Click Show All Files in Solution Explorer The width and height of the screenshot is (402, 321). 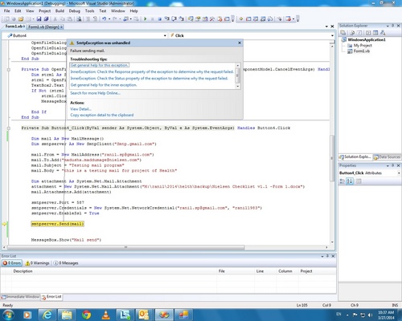coord(352,33)
